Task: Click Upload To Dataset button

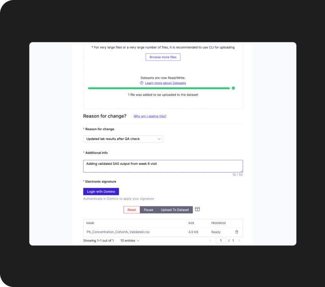Action: click(x=175, y=210)
